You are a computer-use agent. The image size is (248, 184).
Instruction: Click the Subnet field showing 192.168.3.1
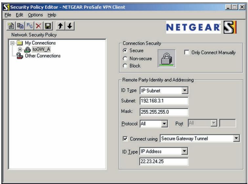click(x=164, y=101)
